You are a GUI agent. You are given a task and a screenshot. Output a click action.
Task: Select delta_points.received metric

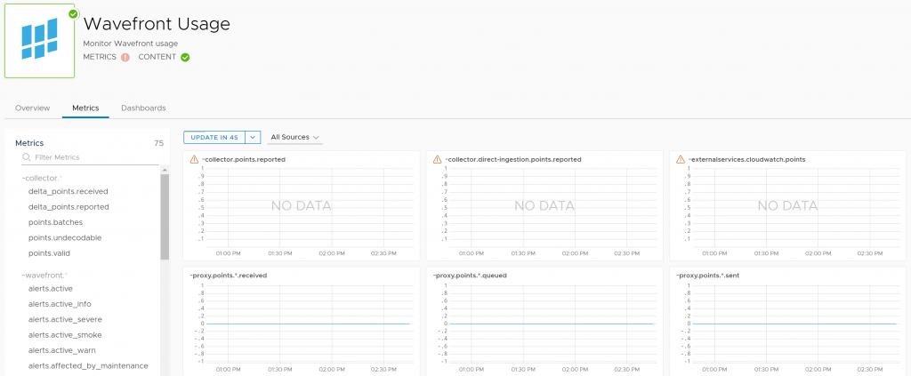(68, 191)
